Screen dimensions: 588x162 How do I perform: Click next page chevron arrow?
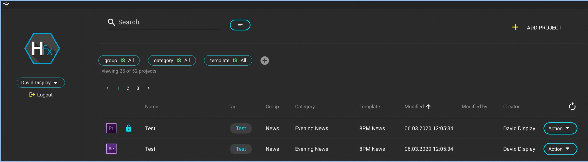149,88
